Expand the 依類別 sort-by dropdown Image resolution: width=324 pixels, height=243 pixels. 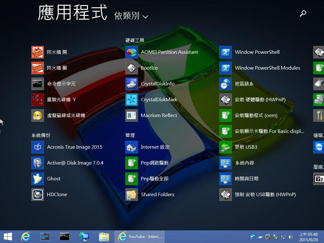[131, 16]
